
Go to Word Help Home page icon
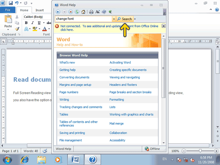point(83,12)
